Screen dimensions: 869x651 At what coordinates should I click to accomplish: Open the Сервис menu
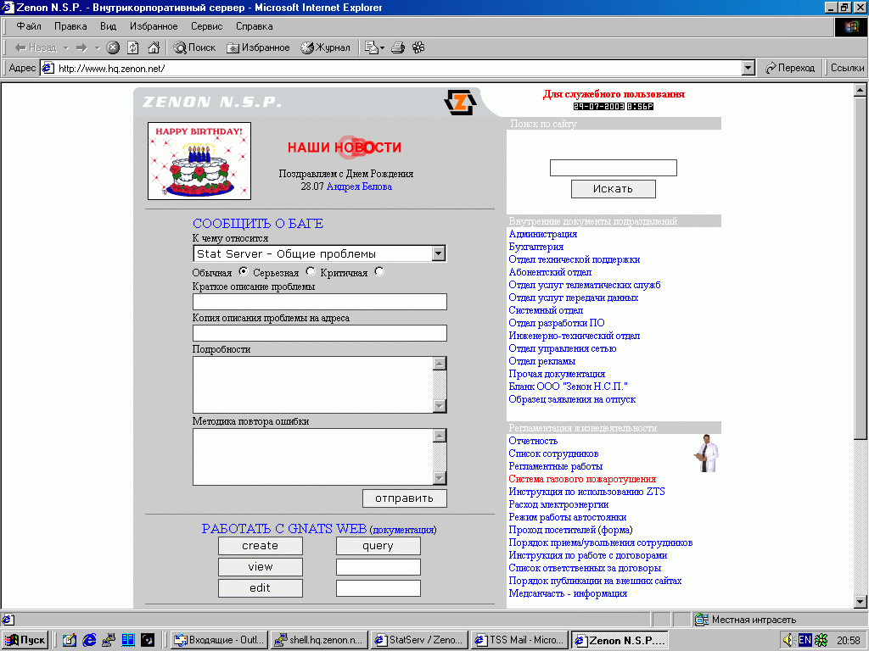tap(207, 26)
